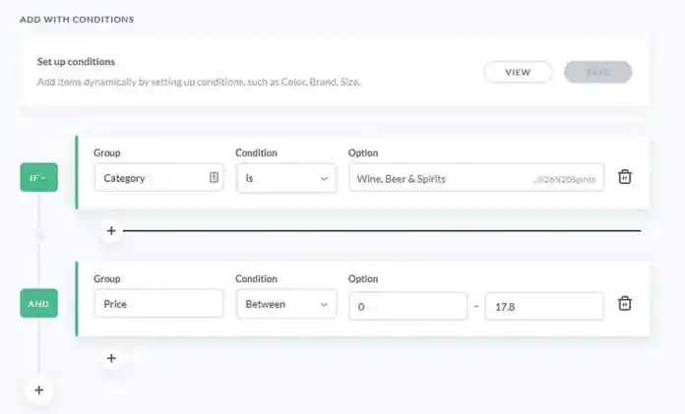Open the 'Between' condition dropdown
685x414 pixels.
[x=286, y=304]
